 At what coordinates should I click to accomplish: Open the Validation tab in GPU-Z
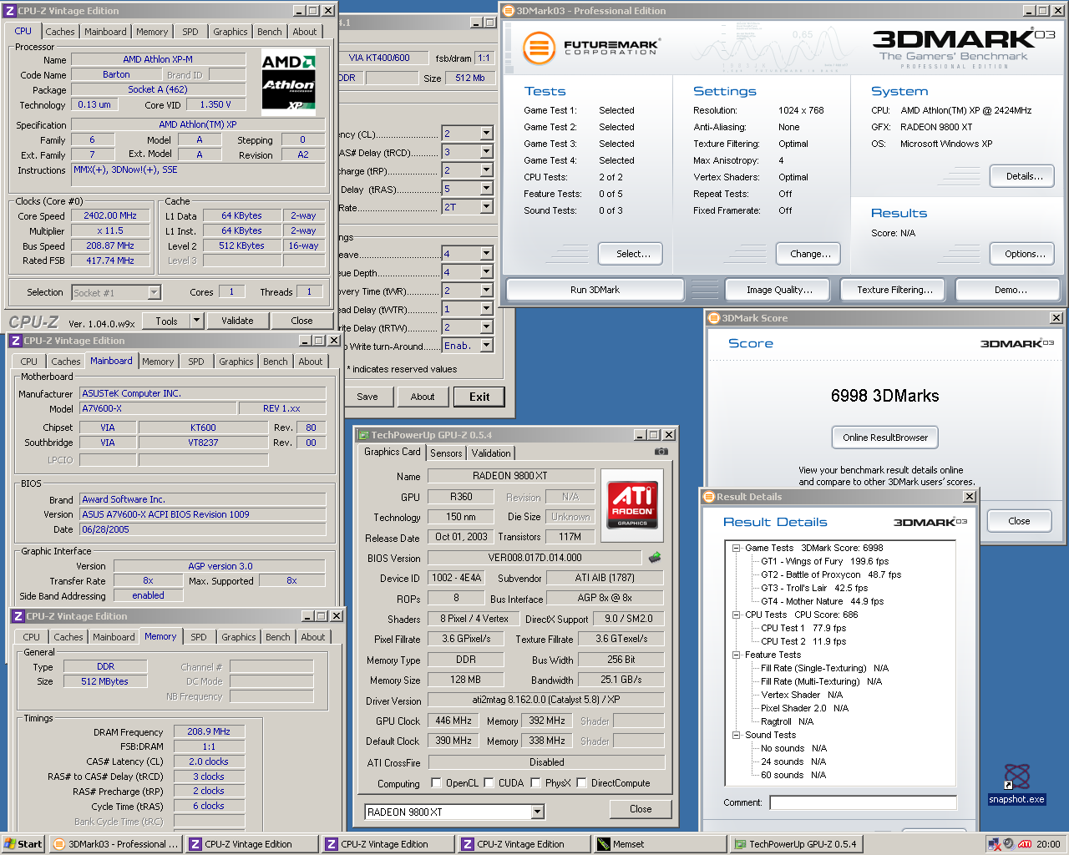pyautogui.click(x=491, y=453)
